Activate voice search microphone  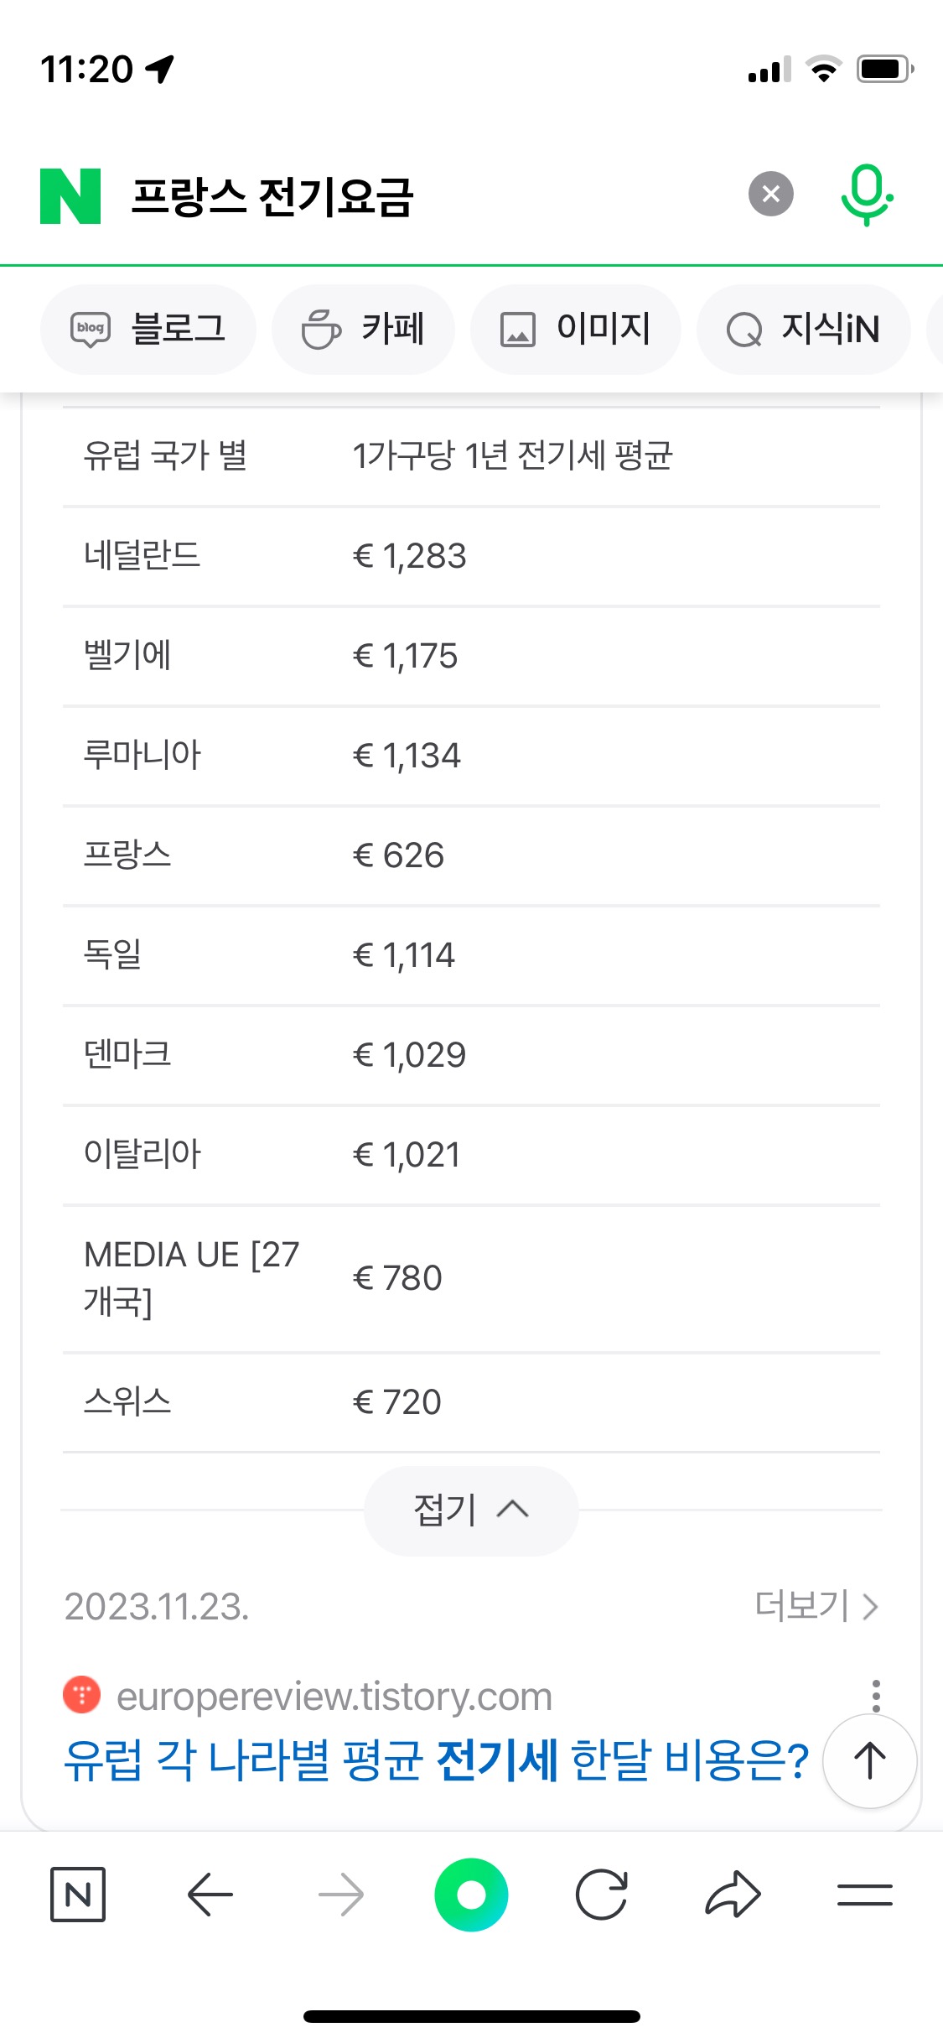click(x=866, y=195)
